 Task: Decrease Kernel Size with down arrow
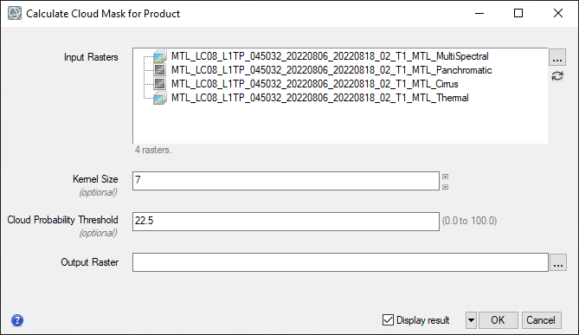click(x=446, y=187)
